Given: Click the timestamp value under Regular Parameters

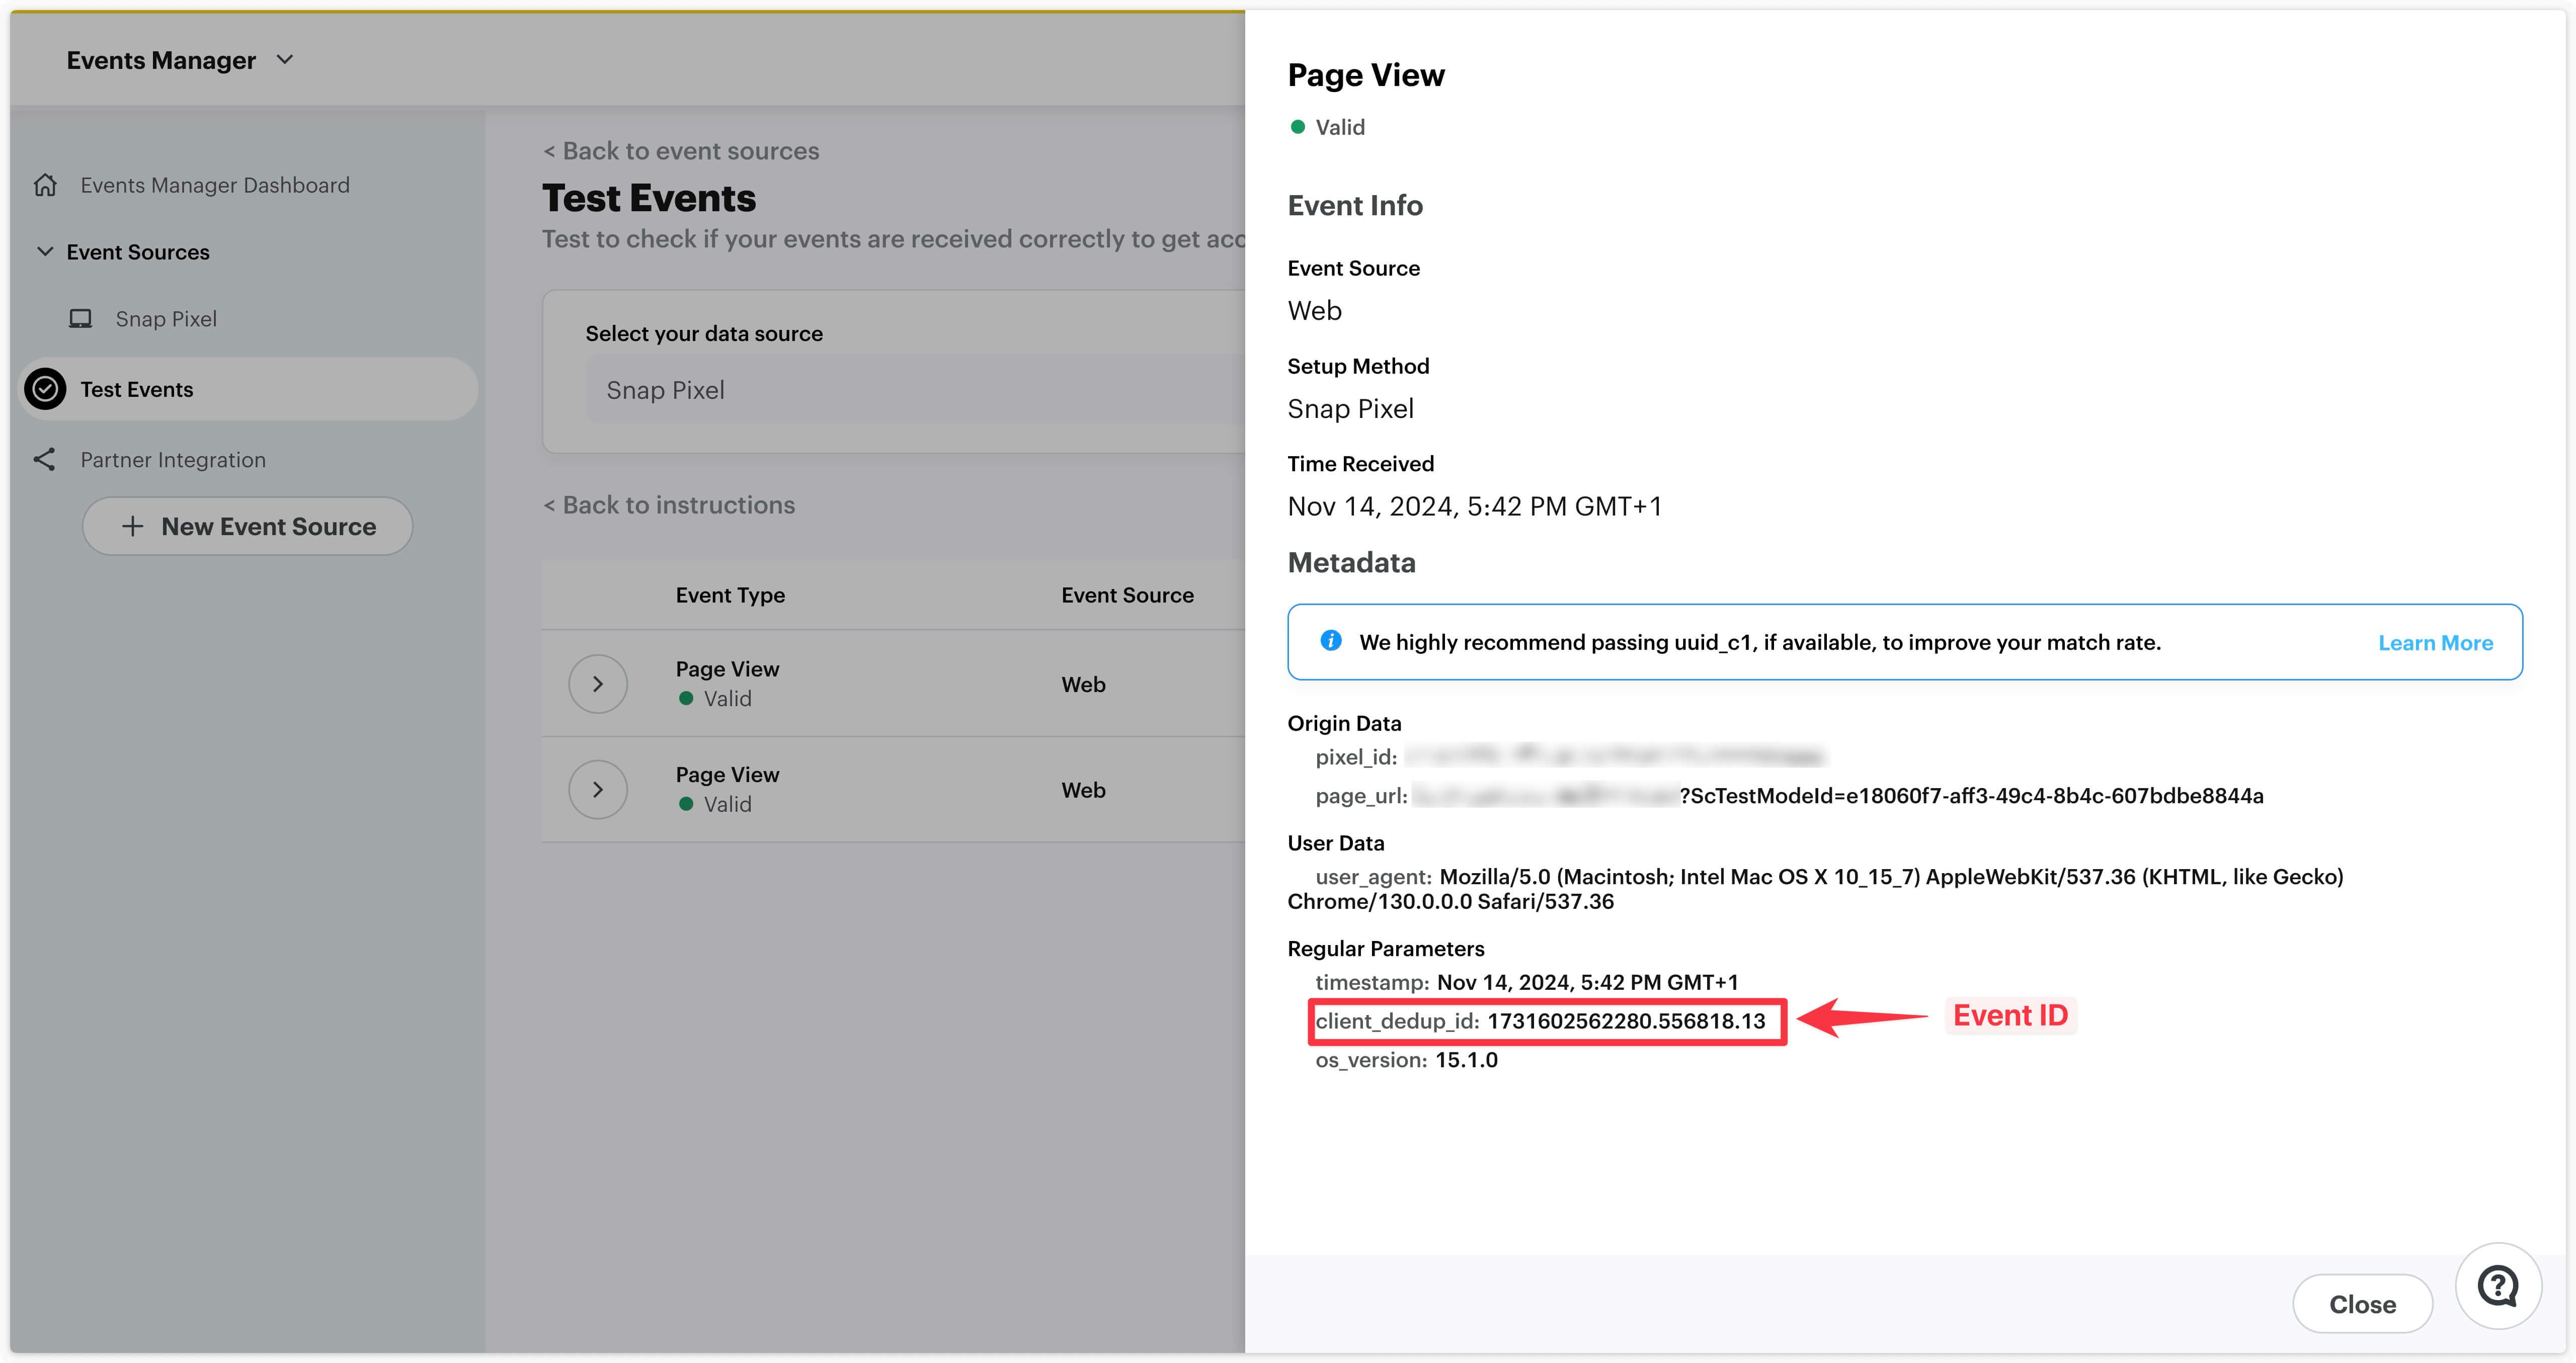Looking at the screenshot, I should 1587,982.
